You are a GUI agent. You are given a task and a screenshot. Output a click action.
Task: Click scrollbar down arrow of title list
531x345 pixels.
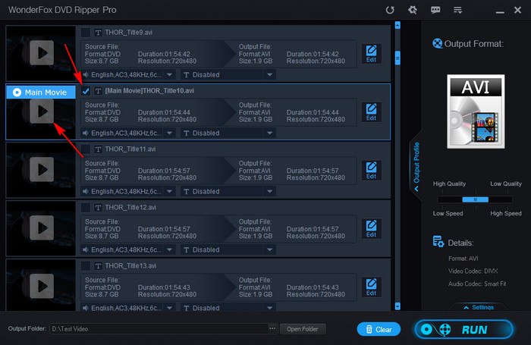pos(397,306)
